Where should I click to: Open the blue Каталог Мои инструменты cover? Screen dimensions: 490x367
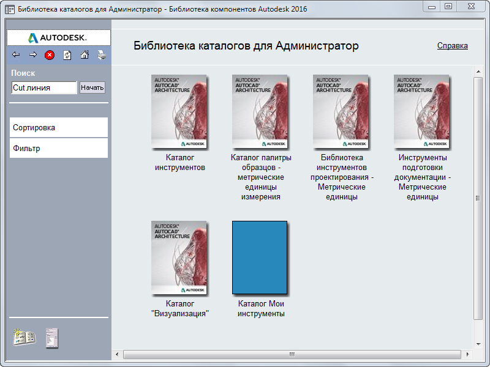pos(260,258)
